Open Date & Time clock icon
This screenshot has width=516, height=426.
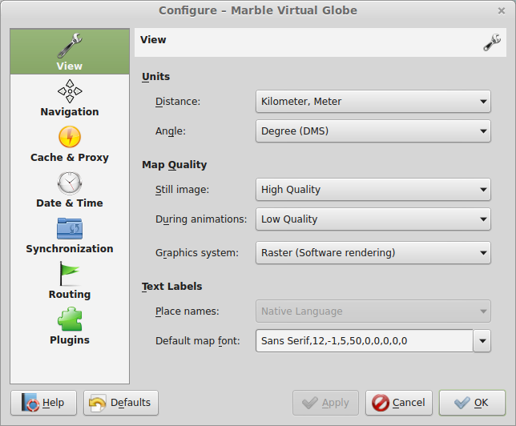[x=70, y=183]
